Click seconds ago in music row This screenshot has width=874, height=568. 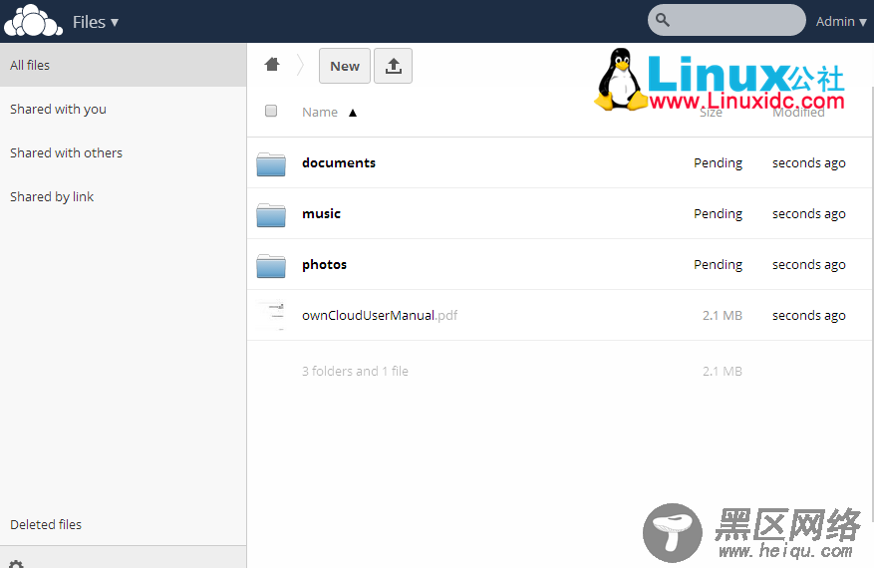click(809, 214)
